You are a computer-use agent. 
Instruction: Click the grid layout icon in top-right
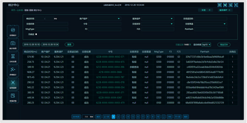219,5
